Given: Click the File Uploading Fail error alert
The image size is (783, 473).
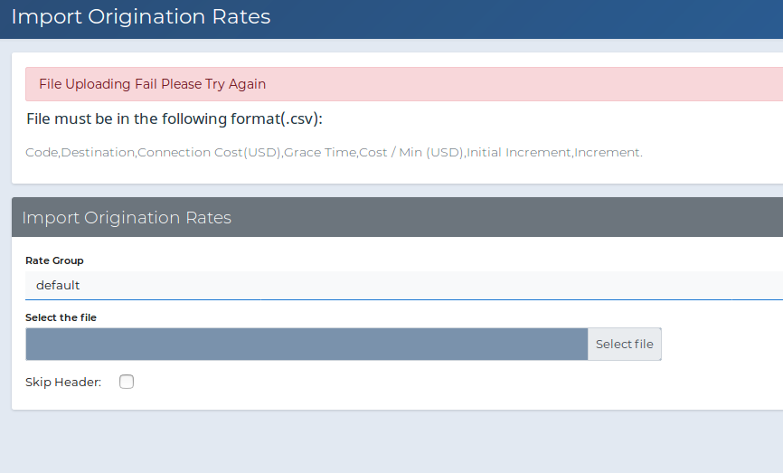Looking at the screenshot, I should click(x=404, y=84).
